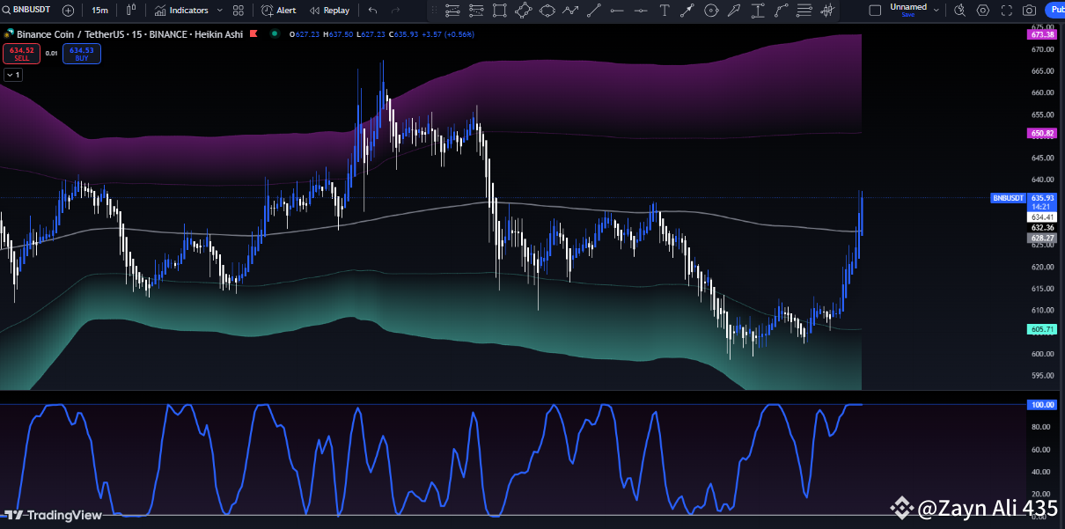Start Replay mode

[x=329, y=10]
